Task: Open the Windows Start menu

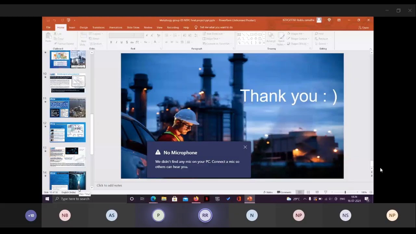Action: pyautogui.click(x=47, y=199)
